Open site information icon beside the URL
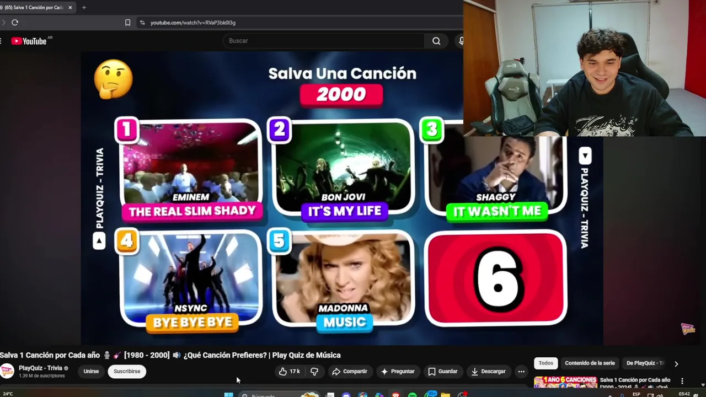 point(142,23)
